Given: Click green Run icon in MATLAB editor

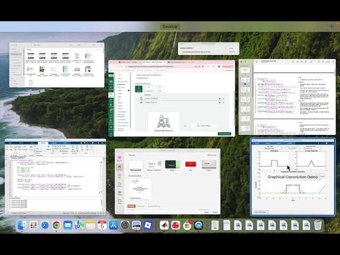Looking at the screenshot, I should 82,148.
